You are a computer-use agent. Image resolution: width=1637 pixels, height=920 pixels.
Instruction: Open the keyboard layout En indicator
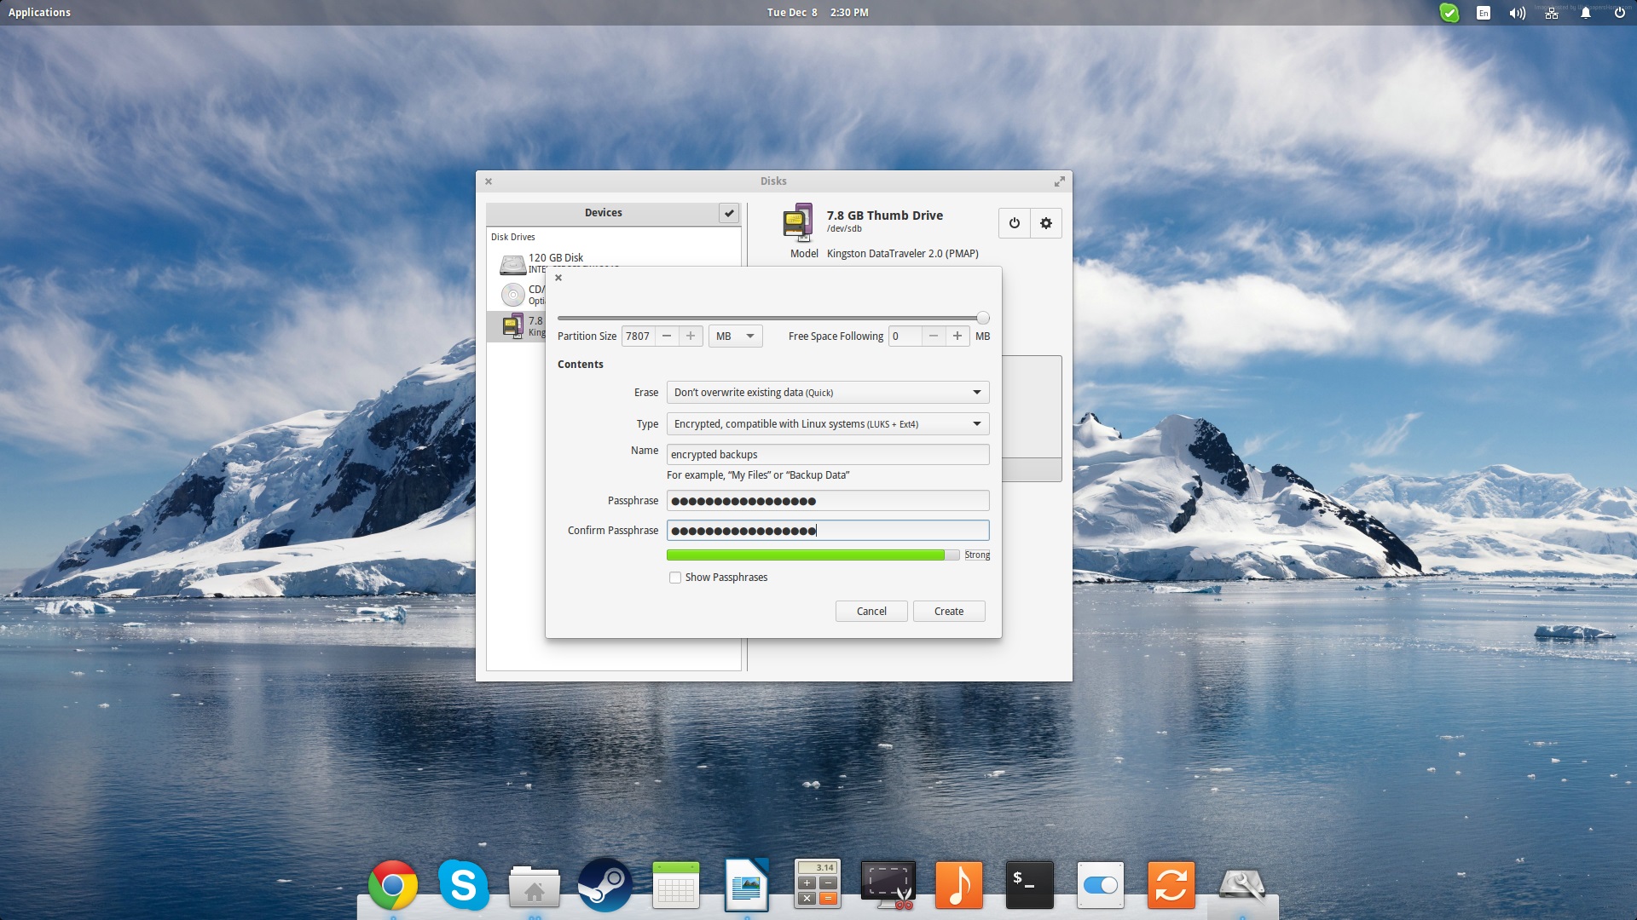[x=1484, y=13]
